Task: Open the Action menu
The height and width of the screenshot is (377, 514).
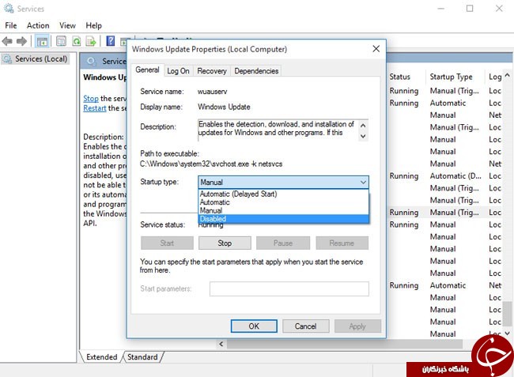Action: (38, 25)
